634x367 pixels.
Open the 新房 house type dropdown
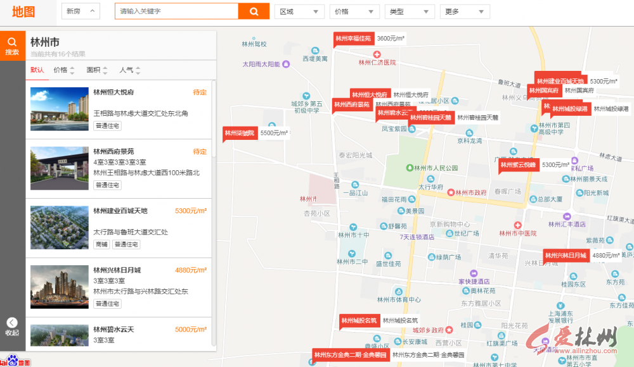81,11
